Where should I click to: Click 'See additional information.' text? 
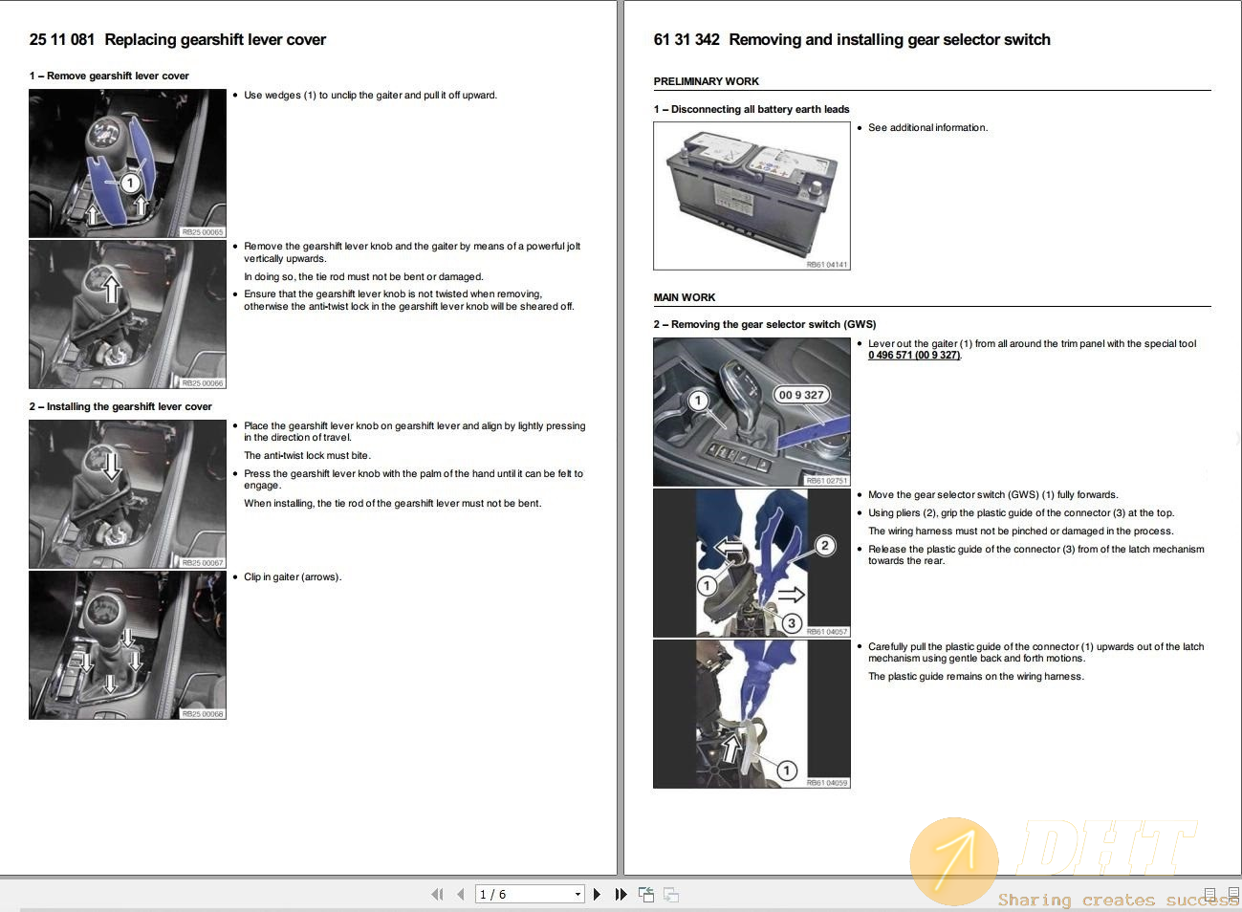coord(928,127)
